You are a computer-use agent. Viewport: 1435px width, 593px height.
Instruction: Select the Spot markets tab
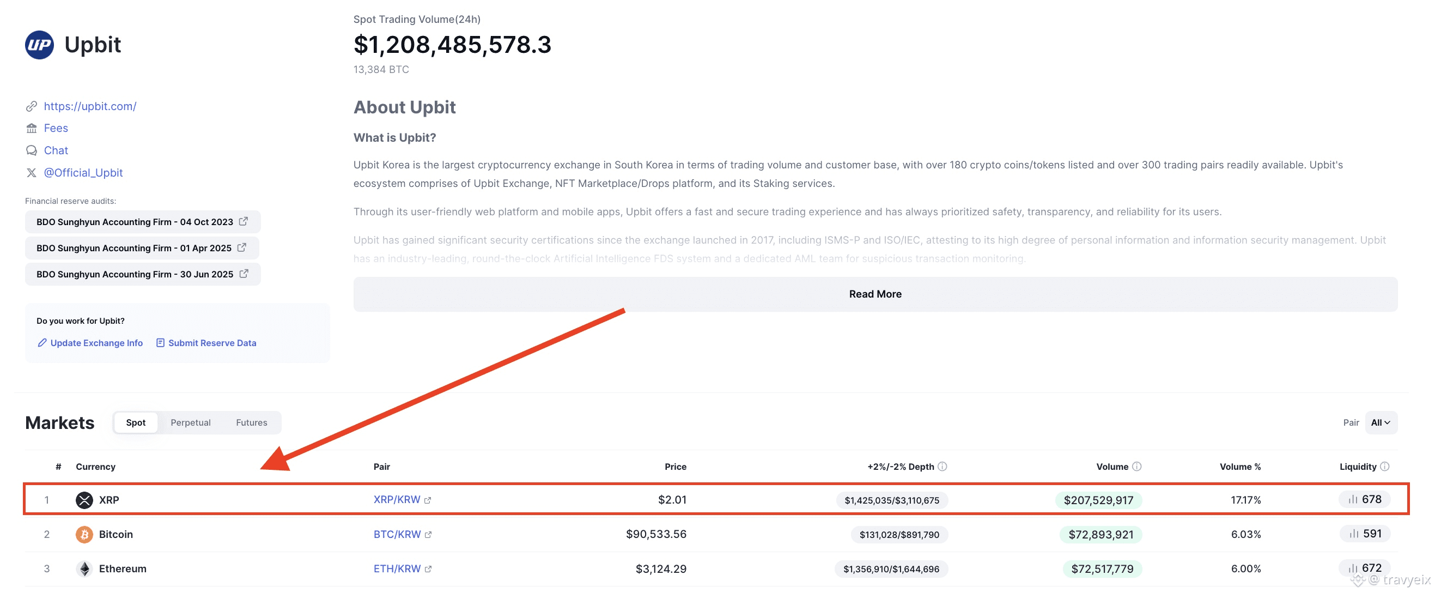135,422
